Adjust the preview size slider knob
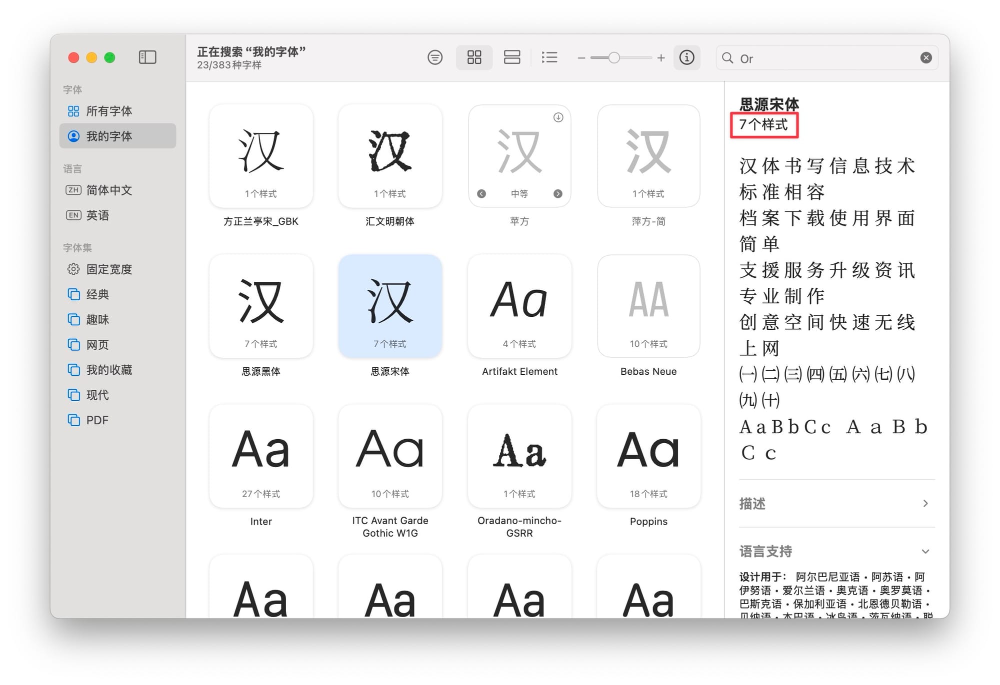 point(614,58)
